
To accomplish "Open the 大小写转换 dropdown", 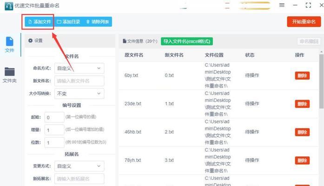I will [79, 93].
